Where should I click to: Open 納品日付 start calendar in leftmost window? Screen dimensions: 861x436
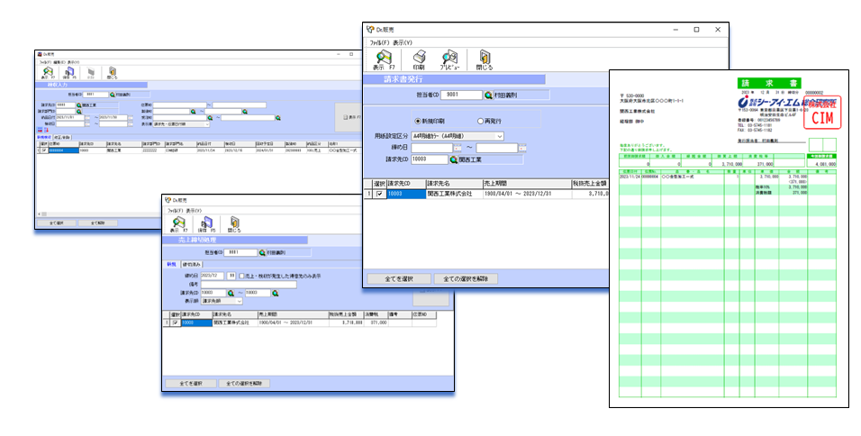pyautogui.click(x=87, y=117)
